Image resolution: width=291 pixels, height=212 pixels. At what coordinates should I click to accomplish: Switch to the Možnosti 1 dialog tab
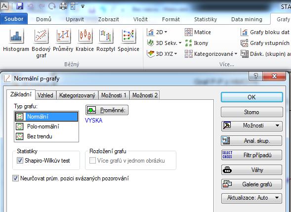pyautogui.click(x=114, y=95)
